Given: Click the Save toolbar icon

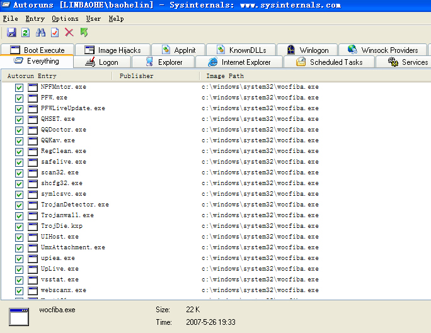Looking at the screenshot, I should click(x=11, y=32).
